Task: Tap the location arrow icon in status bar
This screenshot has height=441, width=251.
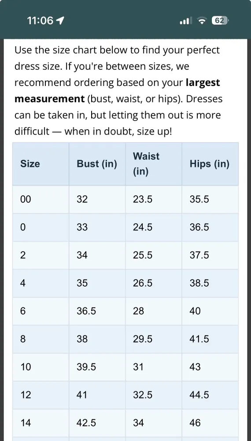Action: point(60,20)
